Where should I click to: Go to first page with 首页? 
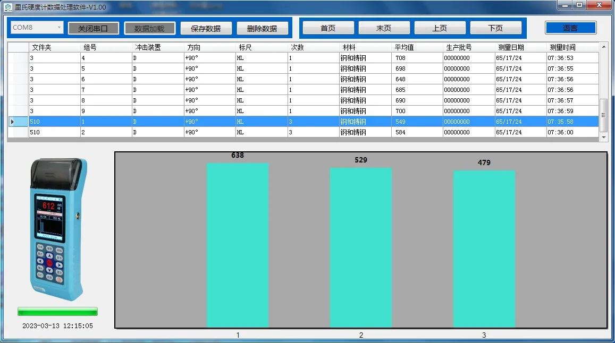click(x=328, y=28)
